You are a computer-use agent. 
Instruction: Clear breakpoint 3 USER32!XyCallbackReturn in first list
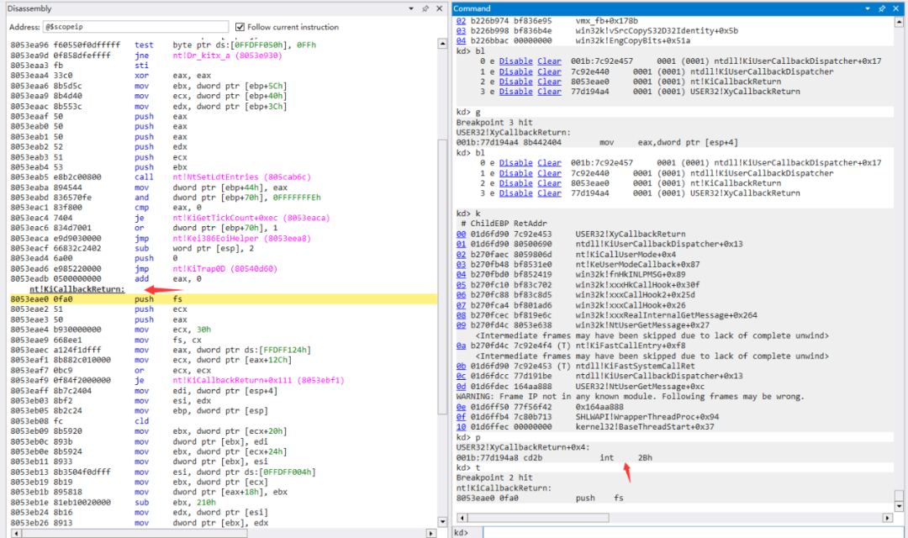click(549, 92)
